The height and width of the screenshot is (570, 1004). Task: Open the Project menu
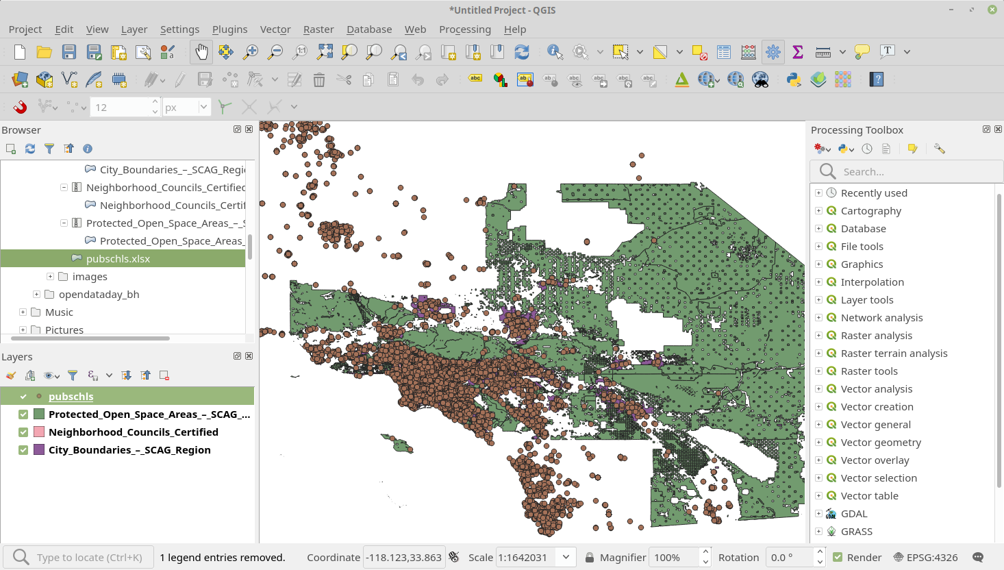click(x=25, y=29)
